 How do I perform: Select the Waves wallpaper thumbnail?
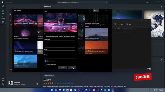click(x=25, y=61)
